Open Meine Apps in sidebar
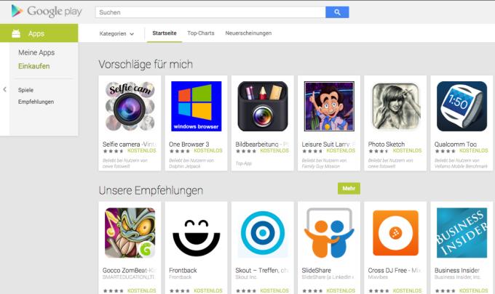This screenshot has height=294, width=495. click(x=36, y=52)
